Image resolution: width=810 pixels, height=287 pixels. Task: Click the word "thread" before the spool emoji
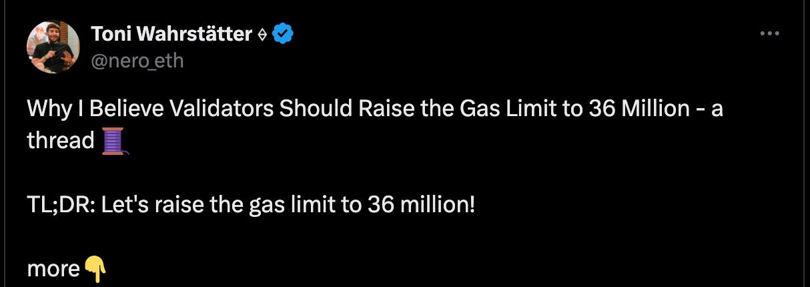[x=61, y=140]
